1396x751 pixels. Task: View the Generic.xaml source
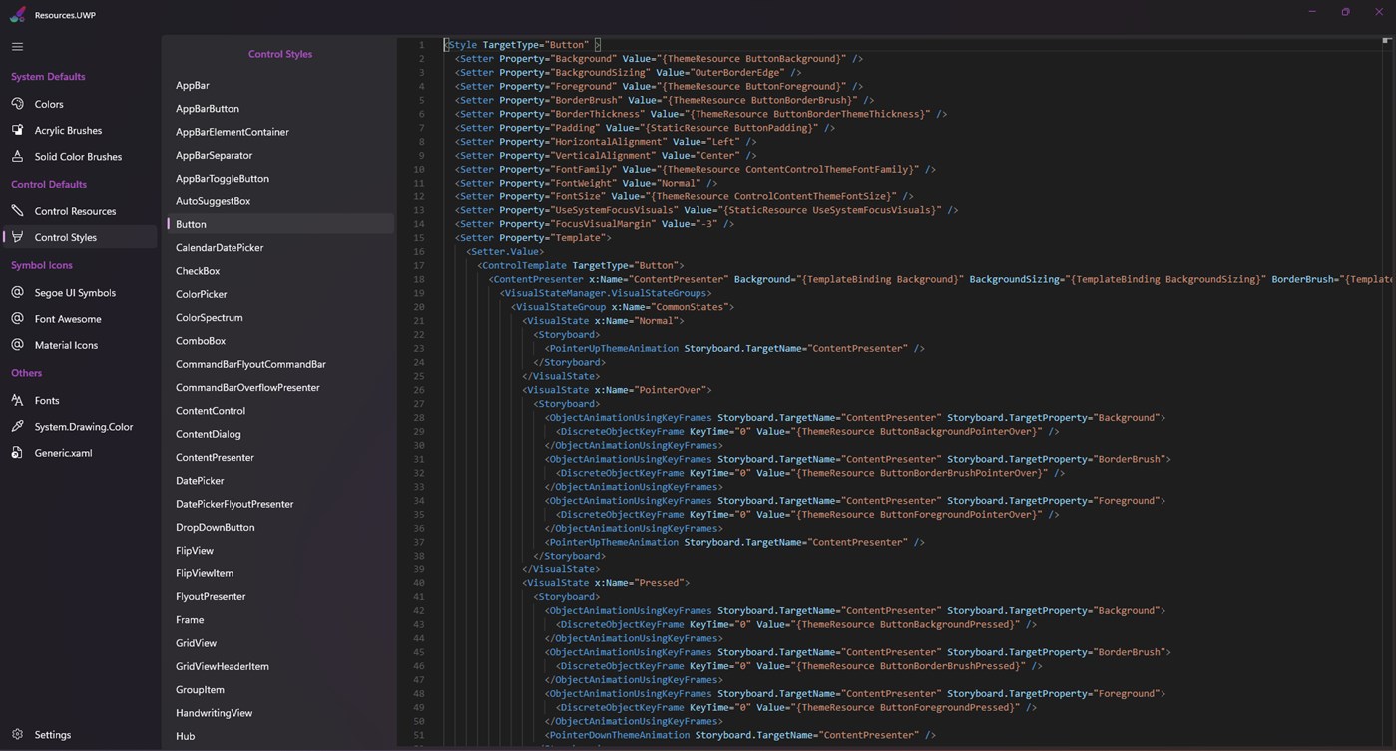pos(63,452)
